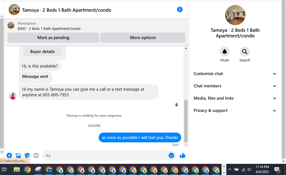Open File Explorer from the taskbar
Image resolution: width=286 pixels, height=175 pixels.
17,169
